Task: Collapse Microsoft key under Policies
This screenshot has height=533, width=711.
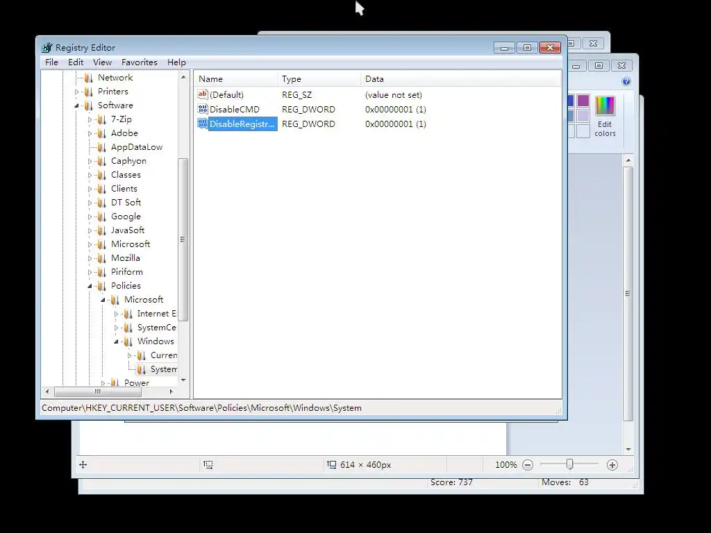Action: pos(103,300)
